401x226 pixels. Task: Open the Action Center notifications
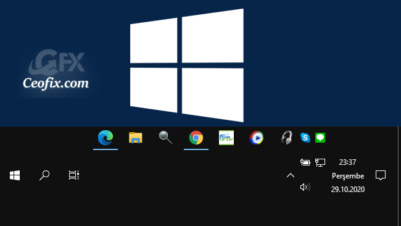381,175
